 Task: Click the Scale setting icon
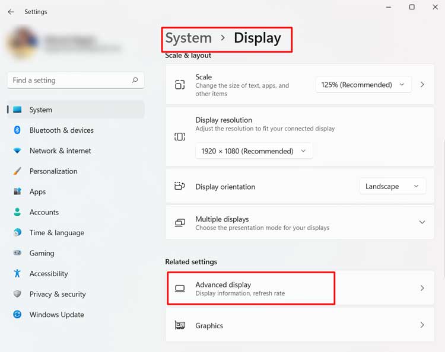coord(180,85)
